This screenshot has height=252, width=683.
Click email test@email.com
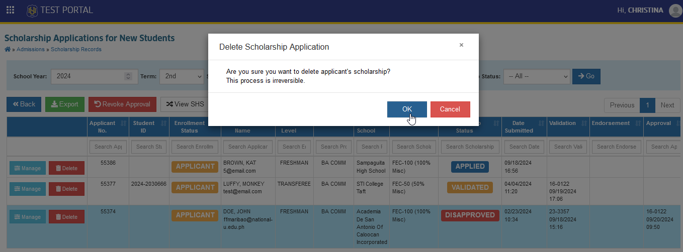coord(242,191)
